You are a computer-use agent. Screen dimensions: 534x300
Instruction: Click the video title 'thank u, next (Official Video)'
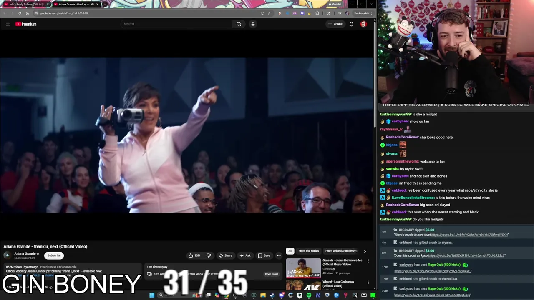45,246
